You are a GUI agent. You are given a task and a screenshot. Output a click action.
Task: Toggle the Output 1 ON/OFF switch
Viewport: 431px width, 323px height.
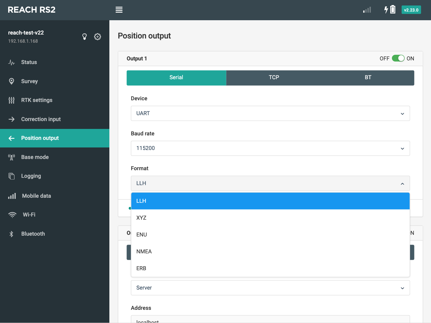[398, 58]
